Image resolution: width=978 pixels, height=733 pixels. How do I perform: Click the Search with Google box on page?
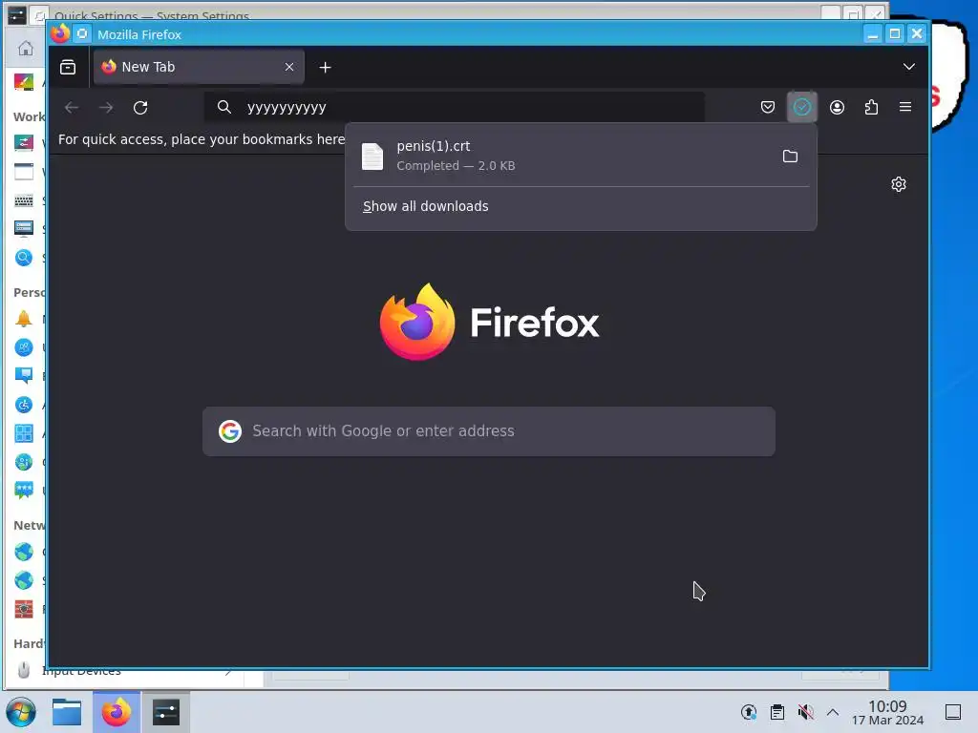489,431
